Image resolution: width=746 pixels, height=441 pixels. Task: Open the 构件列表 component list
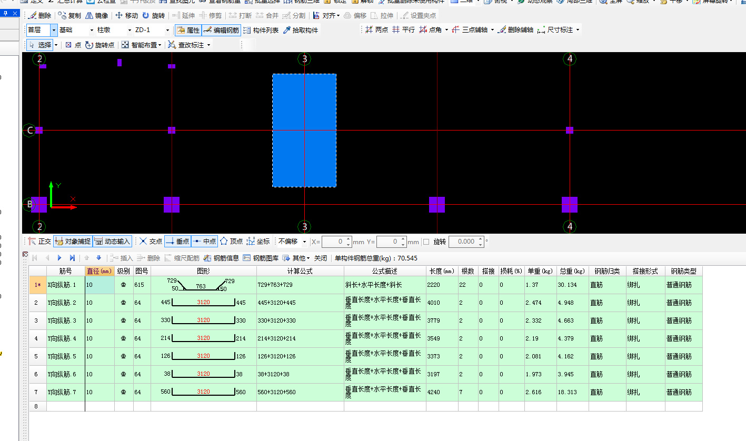pyautogui.click(x=261, y=31)
